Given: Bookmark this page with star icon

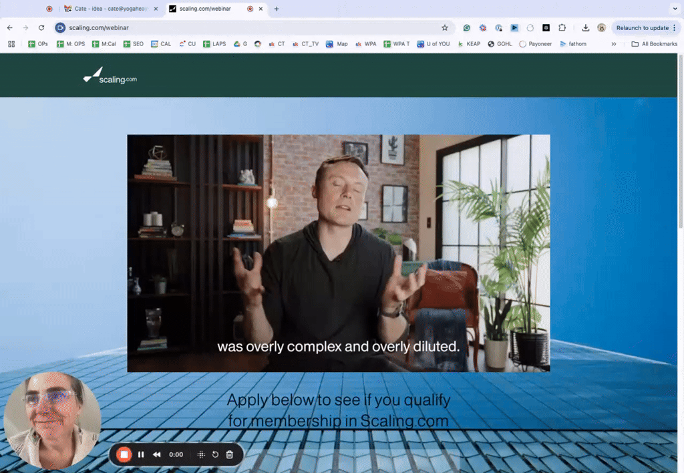Looking at the screenshot, I should coord(444,27).
